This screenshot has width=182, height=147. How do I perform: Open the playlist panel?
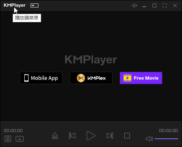point(8,139)
